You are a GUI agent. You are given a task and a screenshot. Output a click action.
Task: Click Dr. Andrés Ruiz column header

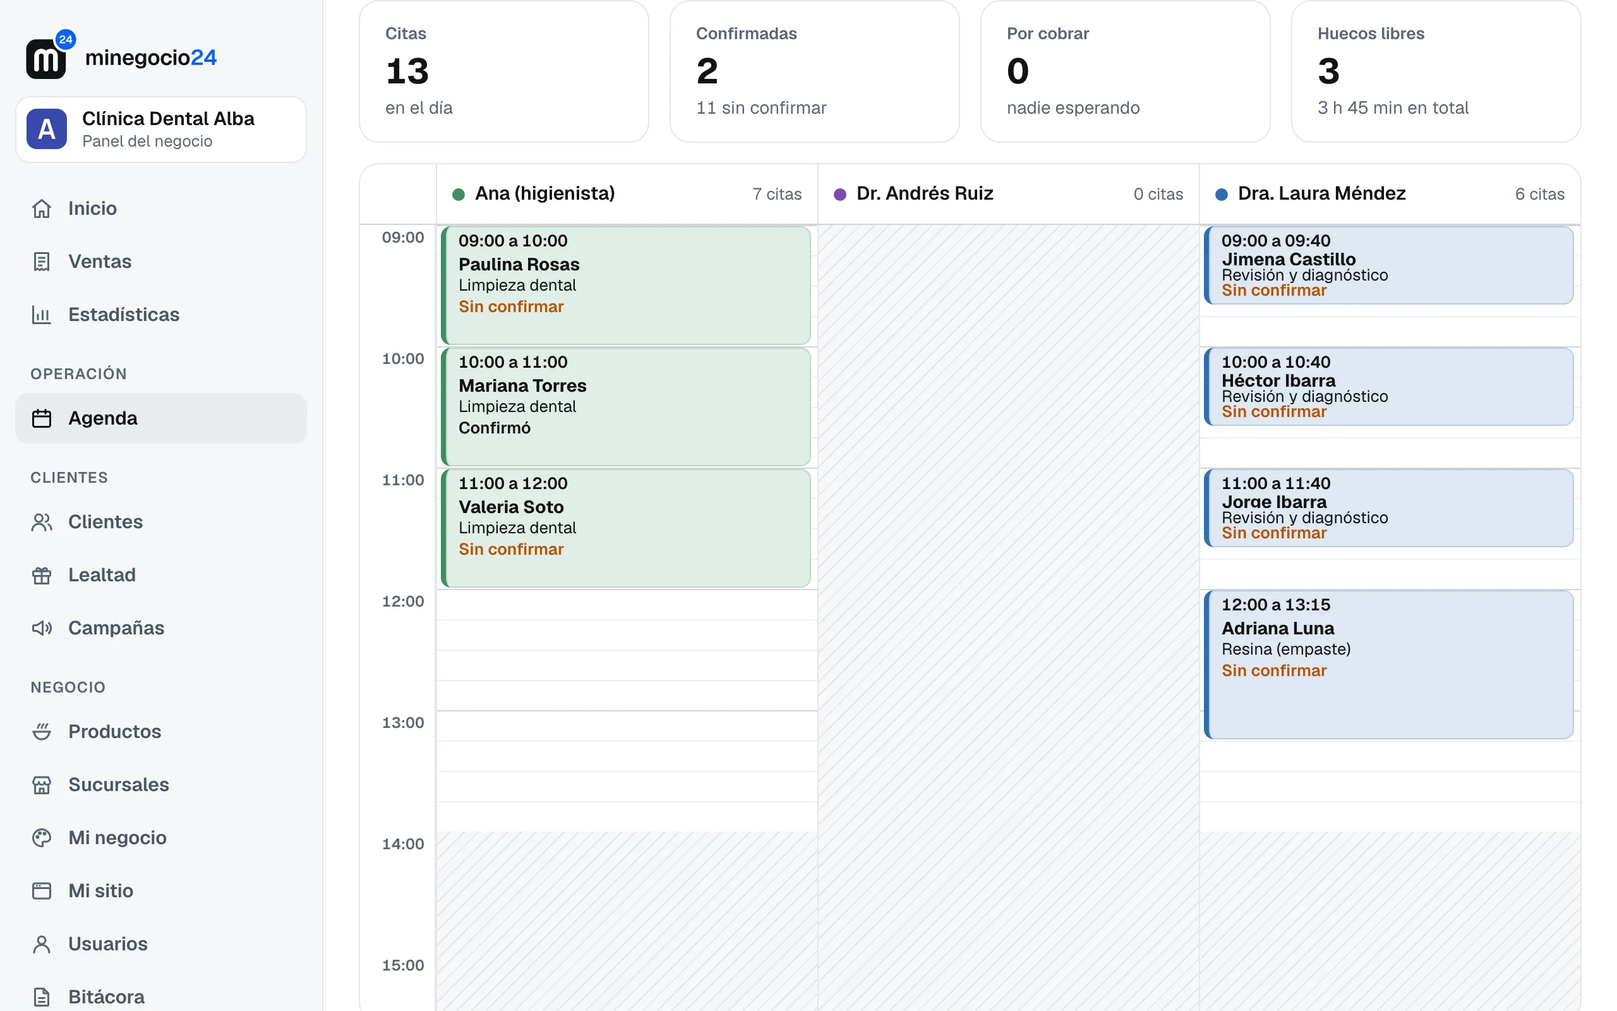tap(1008, 194)
